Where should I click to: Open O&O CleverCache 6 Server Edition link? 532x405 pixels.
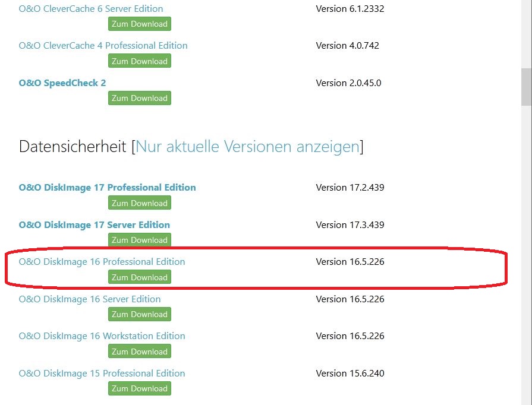tap(91, 9)
